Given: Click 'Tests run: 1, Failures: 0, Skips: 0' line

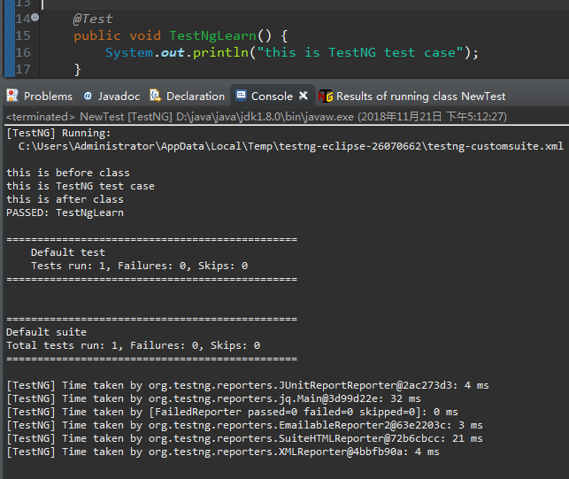Looking at the screenshot, I should pos(139,266).
